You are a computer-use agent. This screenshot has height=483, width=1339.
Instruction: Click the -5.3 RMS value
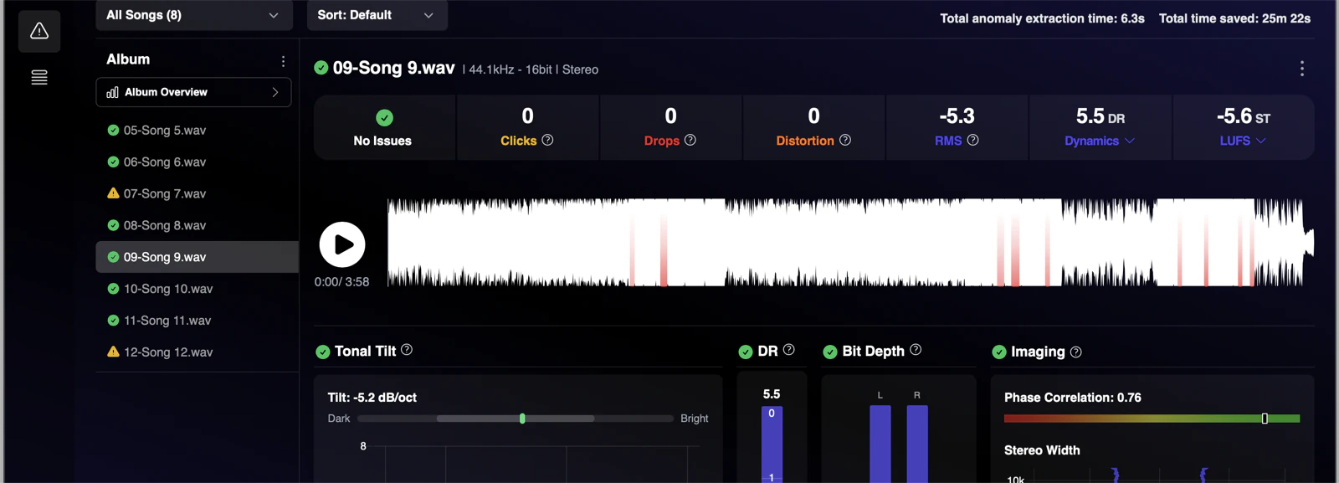click(x=957, y=116)
